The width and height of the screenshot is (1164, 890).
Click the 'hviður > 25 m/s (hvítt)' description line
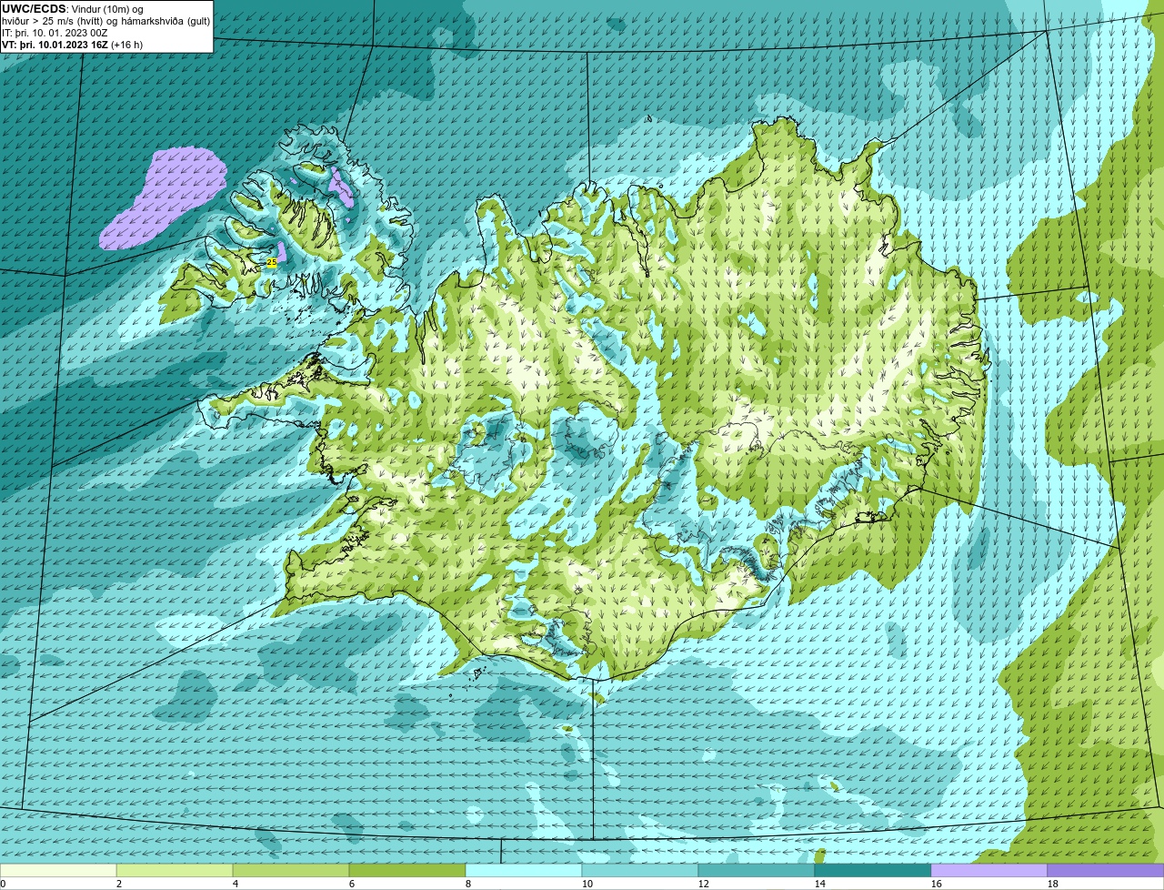pos(106,21)
